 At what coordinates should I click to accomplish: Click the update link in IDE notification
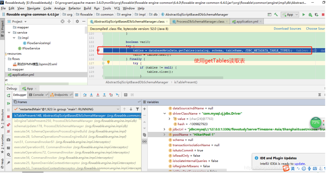[x=300, y=164]
